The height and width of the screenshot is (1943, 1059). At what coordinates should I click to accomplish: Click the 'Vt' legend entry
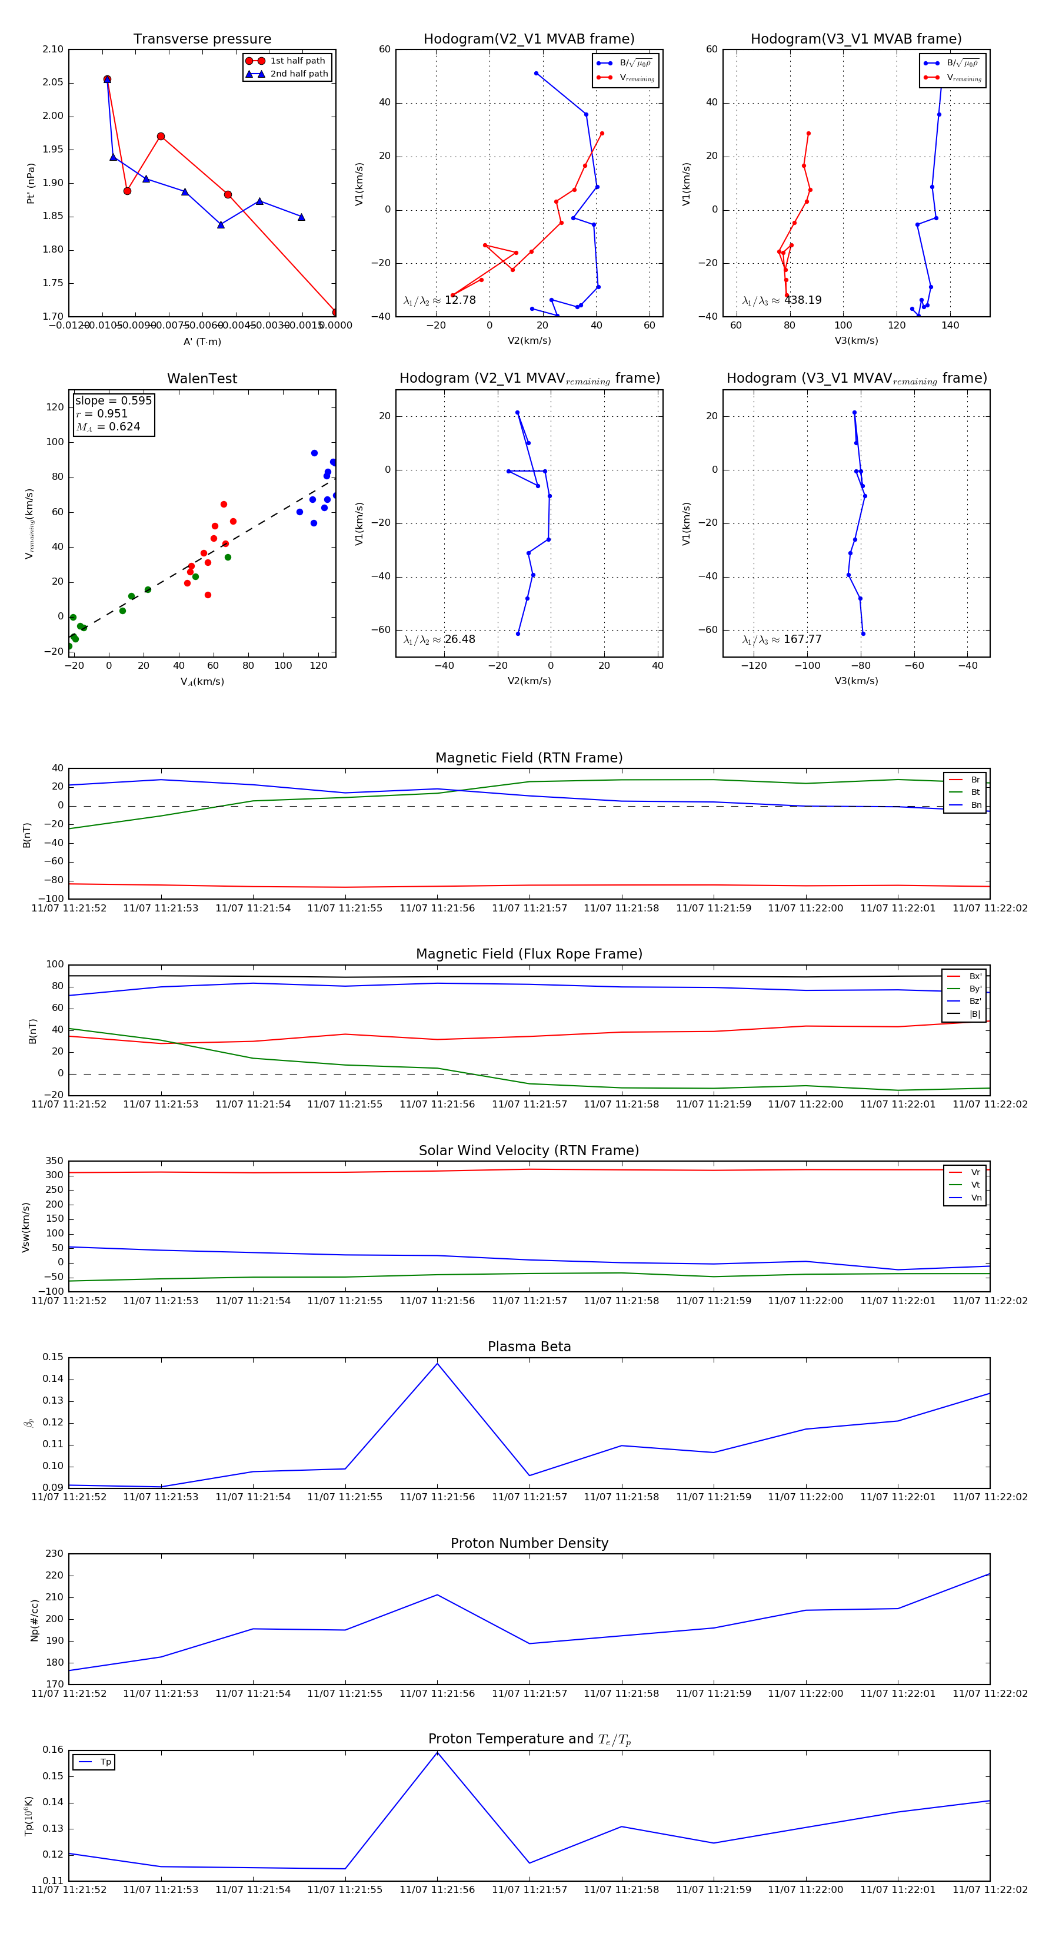[x=965, y=1185]
